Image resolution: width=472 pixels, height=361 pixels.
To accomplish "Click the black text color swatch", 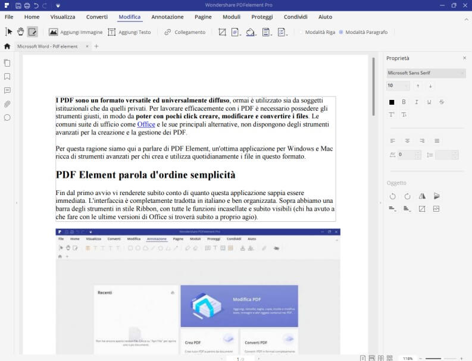I will [x=392, y=102].
